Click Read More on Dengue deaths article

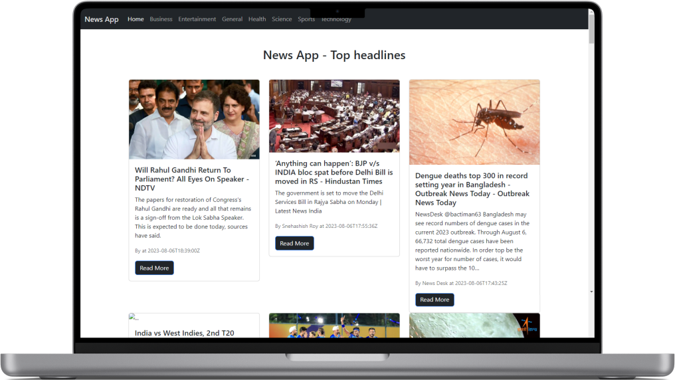click(x=434, y=300)
